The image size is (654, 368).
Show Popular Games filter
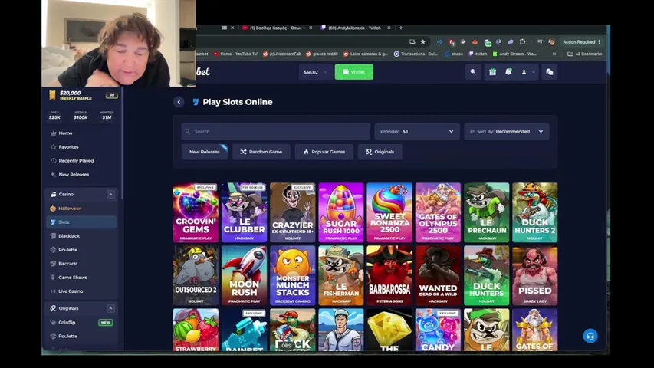324,152
